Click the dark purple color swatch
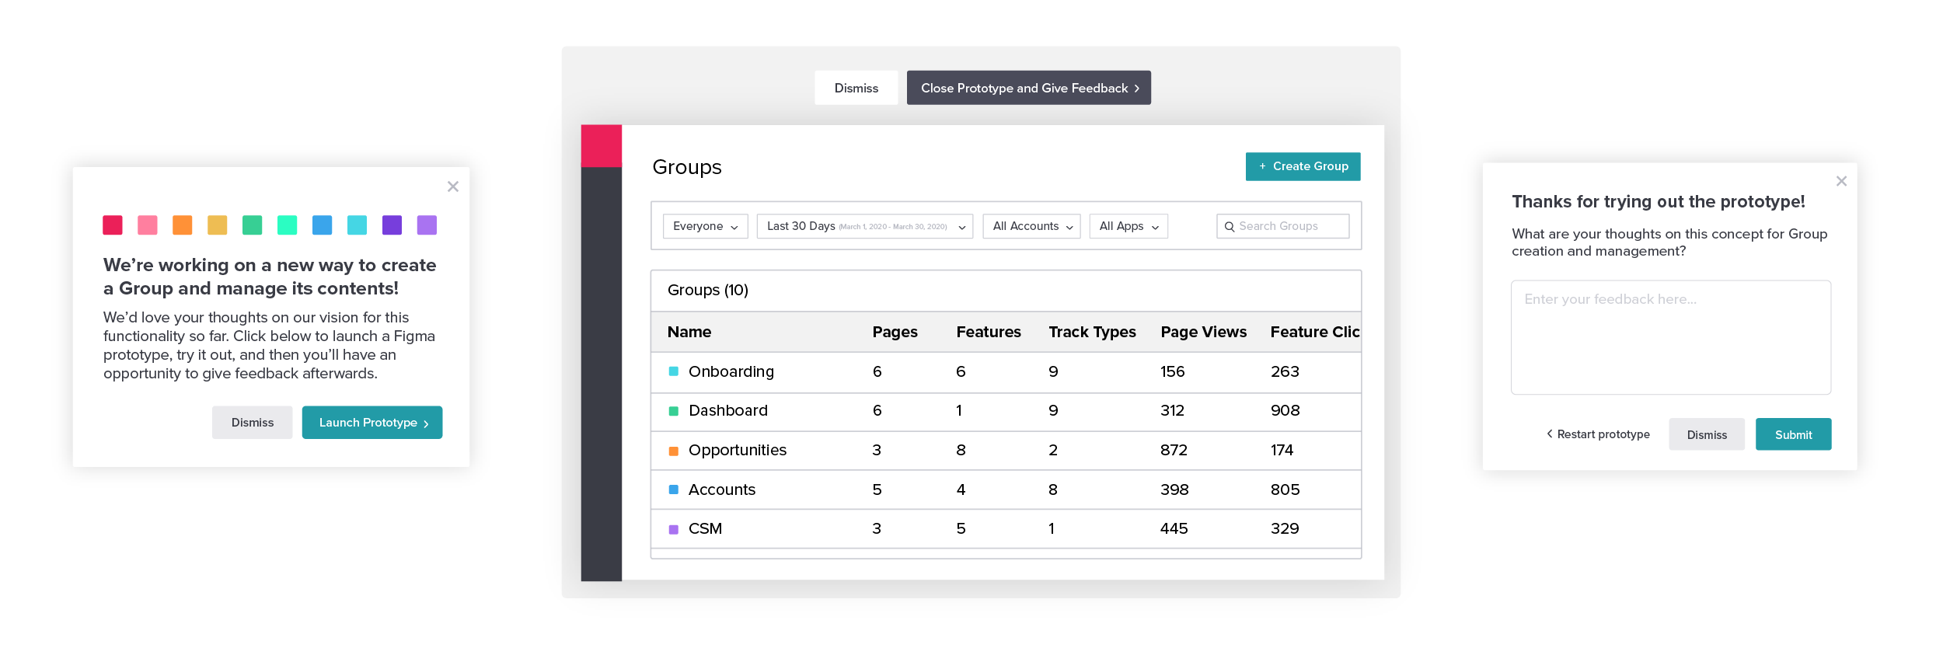The image size is (1943, 648). point(392,225)
